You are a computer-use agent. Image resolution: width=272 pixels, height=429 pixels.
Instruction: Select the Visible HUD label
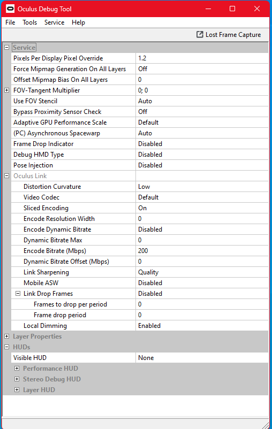30,358
